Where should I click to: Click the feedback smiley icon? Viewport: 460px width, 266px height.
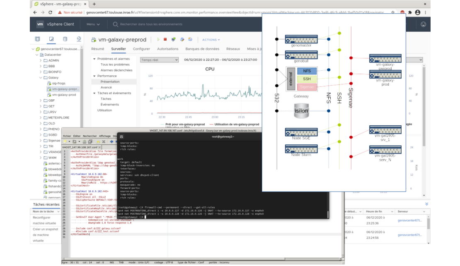tap(424, 24)
